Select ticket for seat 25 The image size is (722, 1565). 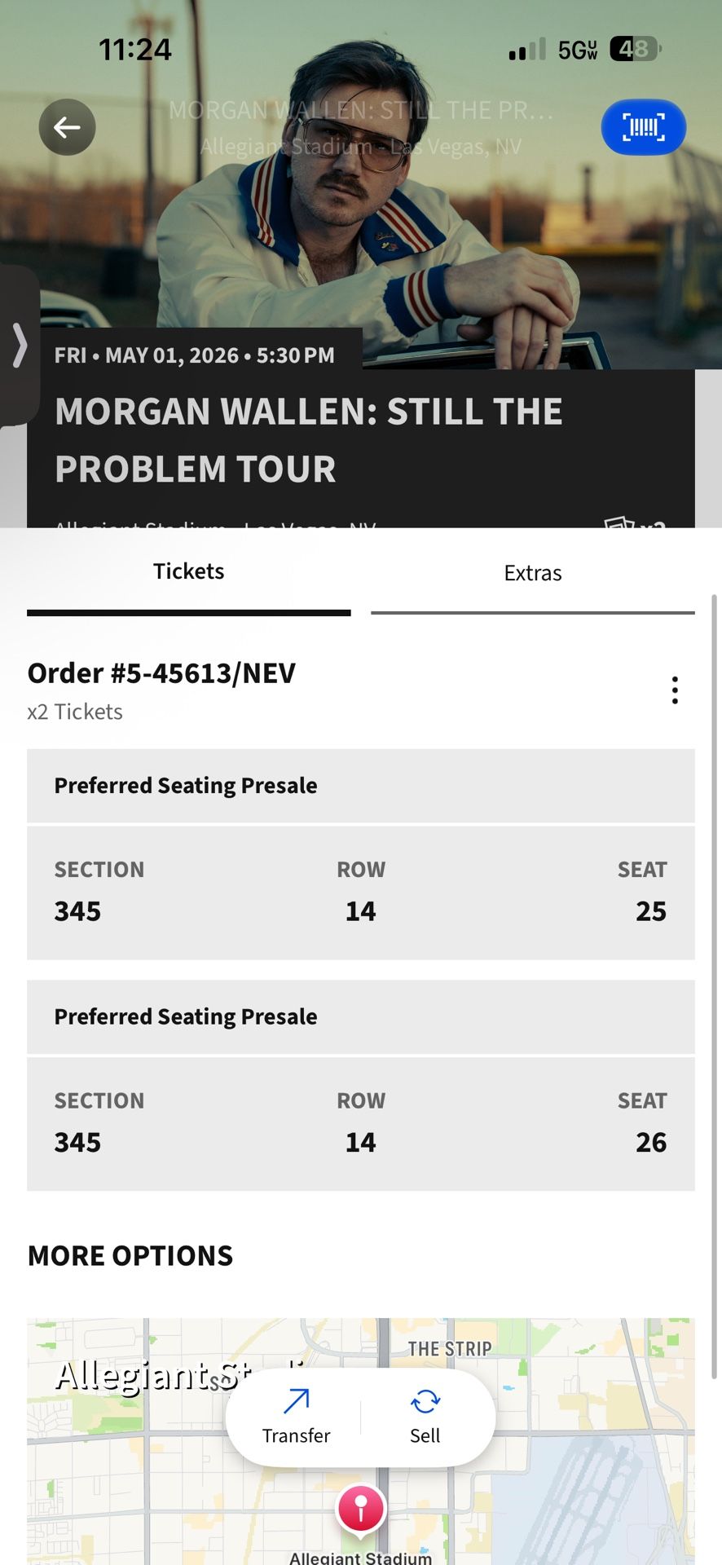pyautogui.click(x=360, y=893)
